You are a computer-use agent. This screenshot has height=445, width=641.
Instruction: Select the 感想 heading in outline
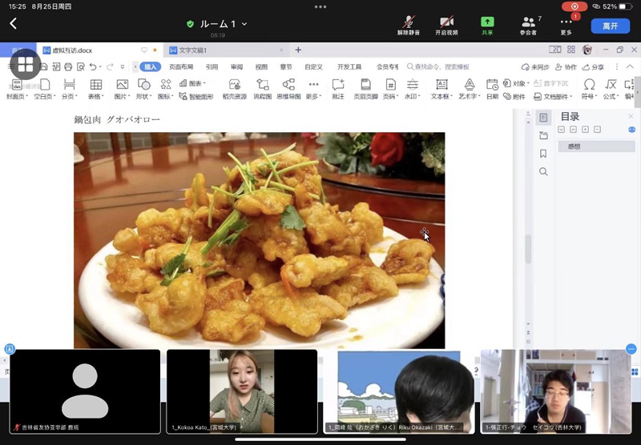tap(574, 146)
